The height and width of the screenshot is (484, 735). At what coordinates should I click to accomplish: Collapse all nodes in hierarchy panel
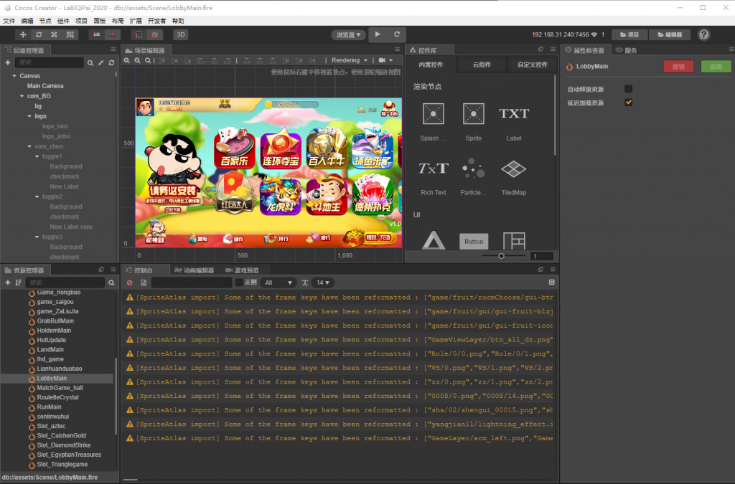[100, 62]
